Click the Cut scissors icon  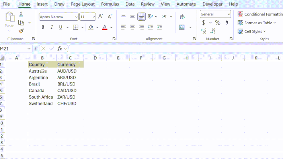(x=21, y=14)
